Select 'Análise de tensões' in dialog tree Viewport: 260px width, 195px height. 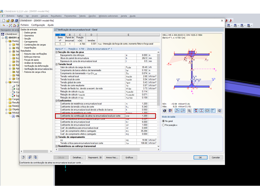(x=33, y=63)
